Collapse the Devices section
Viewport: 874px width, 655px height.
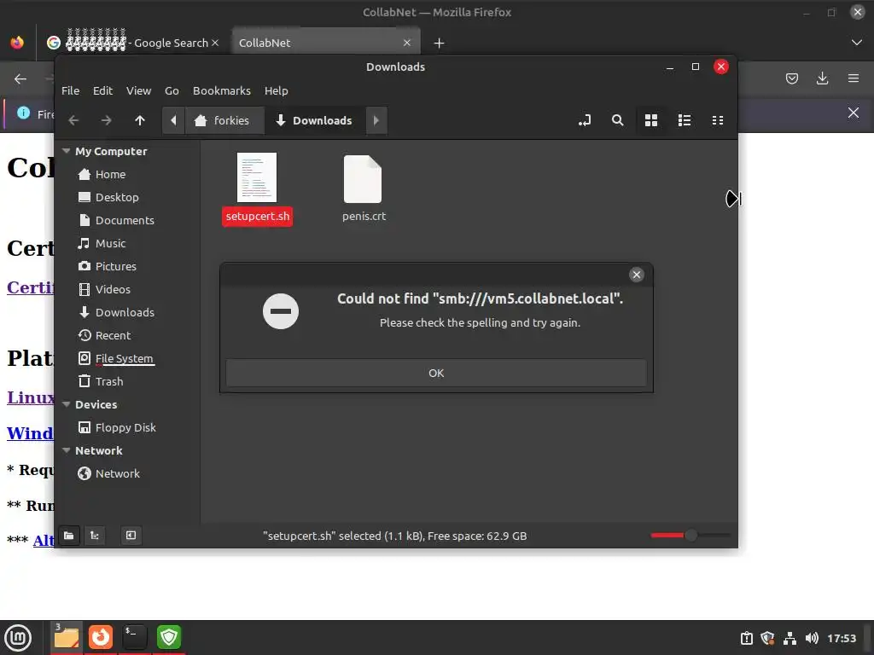click(x=67, y=404)
